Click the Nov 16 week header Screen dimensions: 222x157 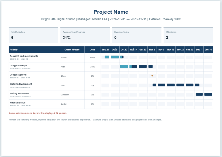pos(171,50)
